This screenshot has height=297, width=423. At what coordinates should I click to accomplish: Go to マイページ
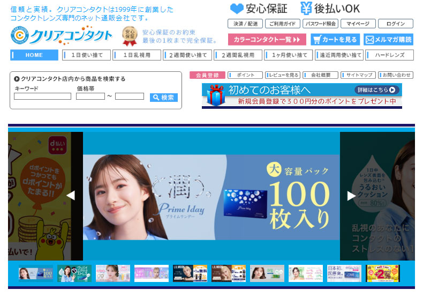coord(358,24)
